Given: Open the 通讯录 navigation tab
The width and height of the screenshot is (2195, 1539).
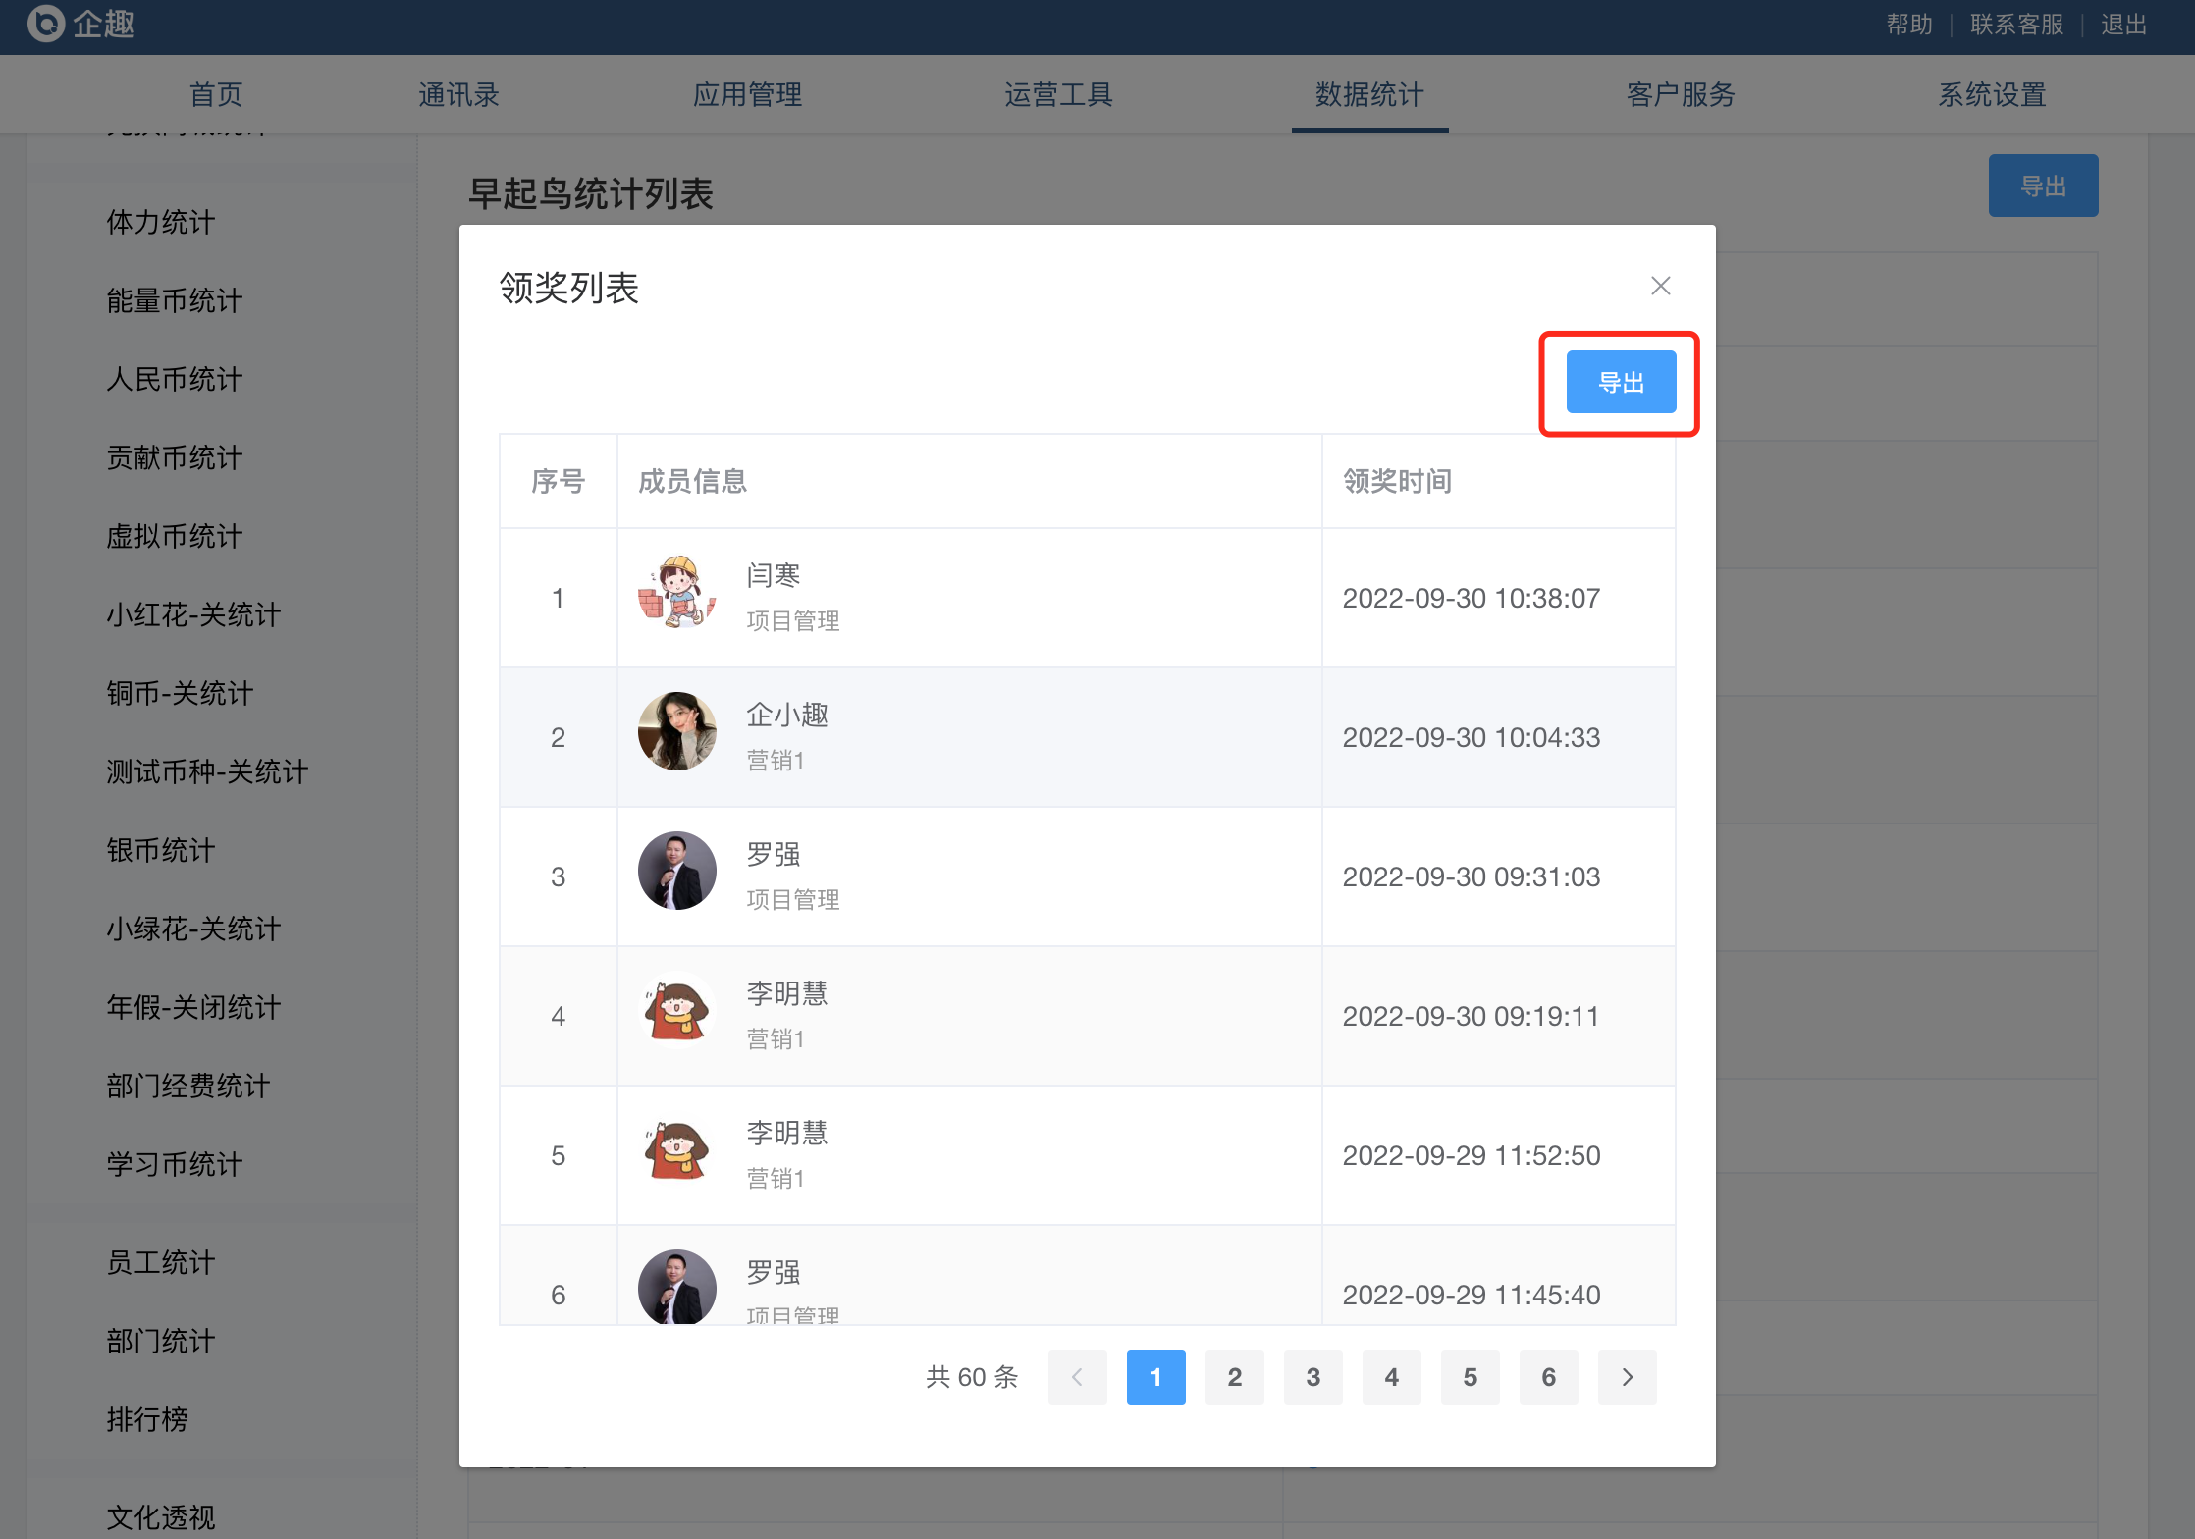Looking at the screenshot, I should [x=458, y=94].
